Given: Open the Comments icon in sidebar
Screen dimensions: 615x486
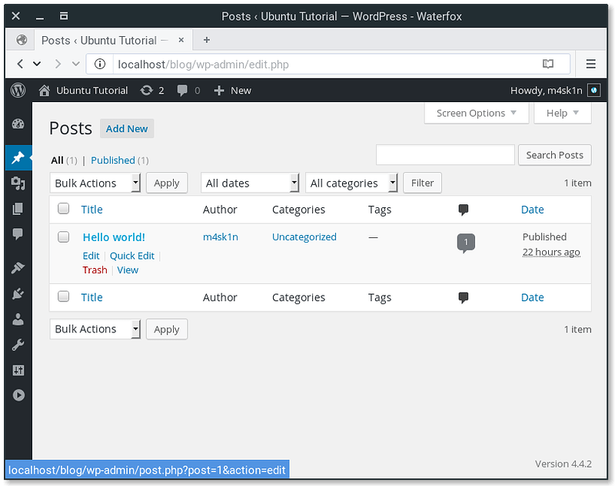Looking at the screenshot, I should 18,234.
